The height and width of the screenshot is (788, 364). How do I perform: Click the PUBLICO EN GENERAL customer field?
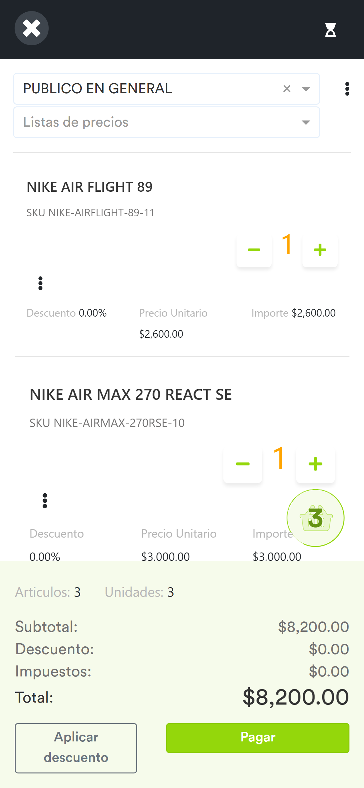[147, 89]
